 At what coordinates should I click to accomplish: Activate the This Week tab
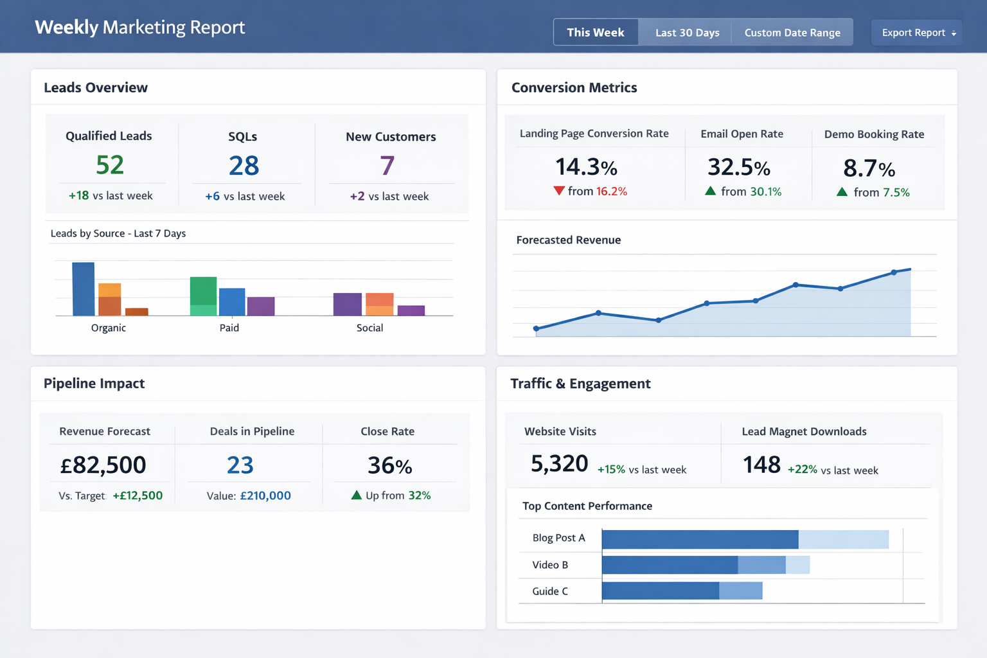click(595, 32)
